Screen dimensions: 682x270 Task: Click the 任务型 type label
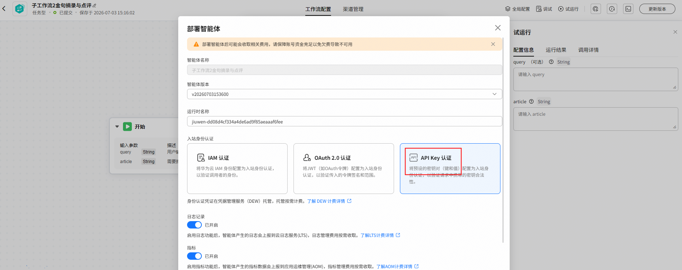39,13
